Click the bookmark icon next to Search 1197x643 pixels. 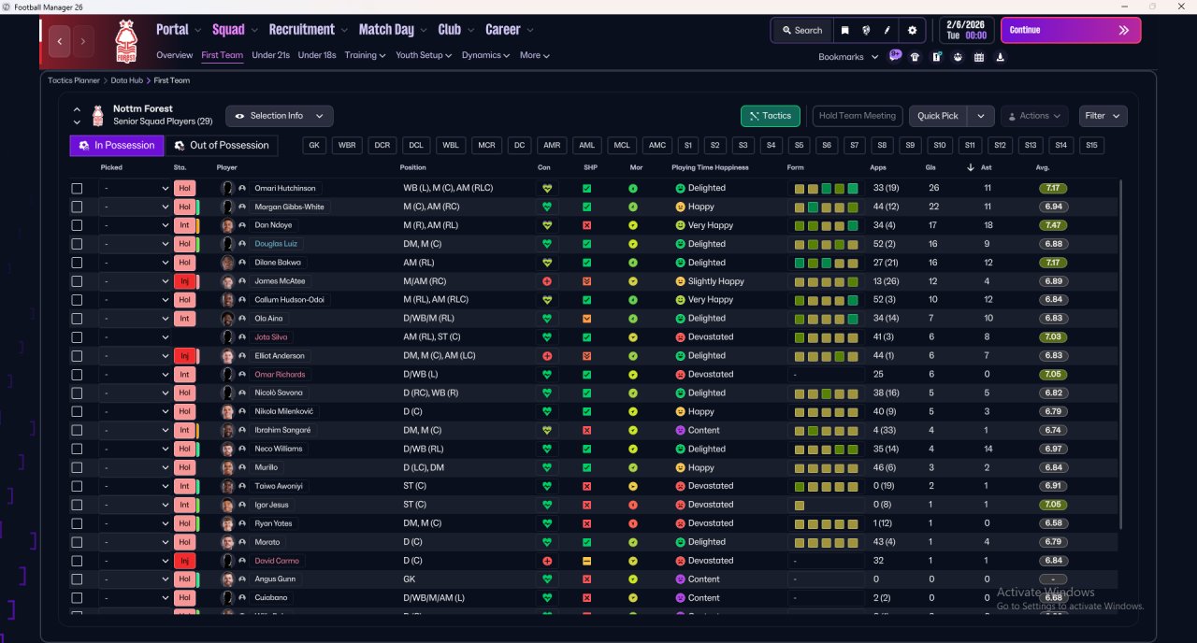pos(844,30)
